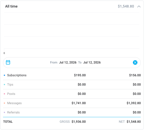Click the blue dot beside Subscriptions

tap(4, 75)
